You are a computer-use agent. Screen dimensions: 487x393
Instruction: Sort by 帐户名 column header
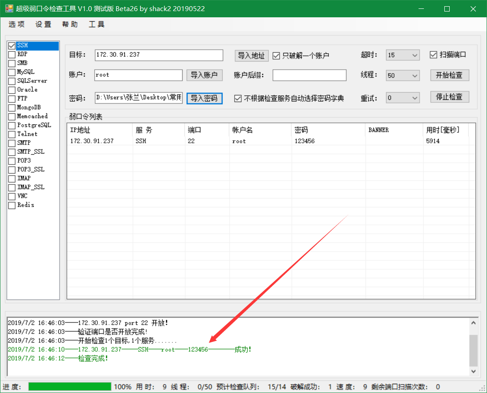click(x=260, y=130)
